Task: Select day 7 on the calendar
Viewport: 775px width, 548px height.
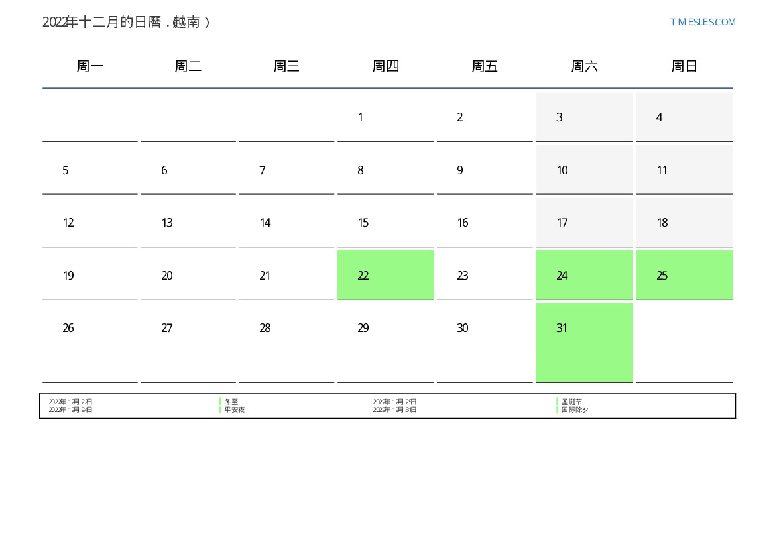Action: [x=286, y=170]
